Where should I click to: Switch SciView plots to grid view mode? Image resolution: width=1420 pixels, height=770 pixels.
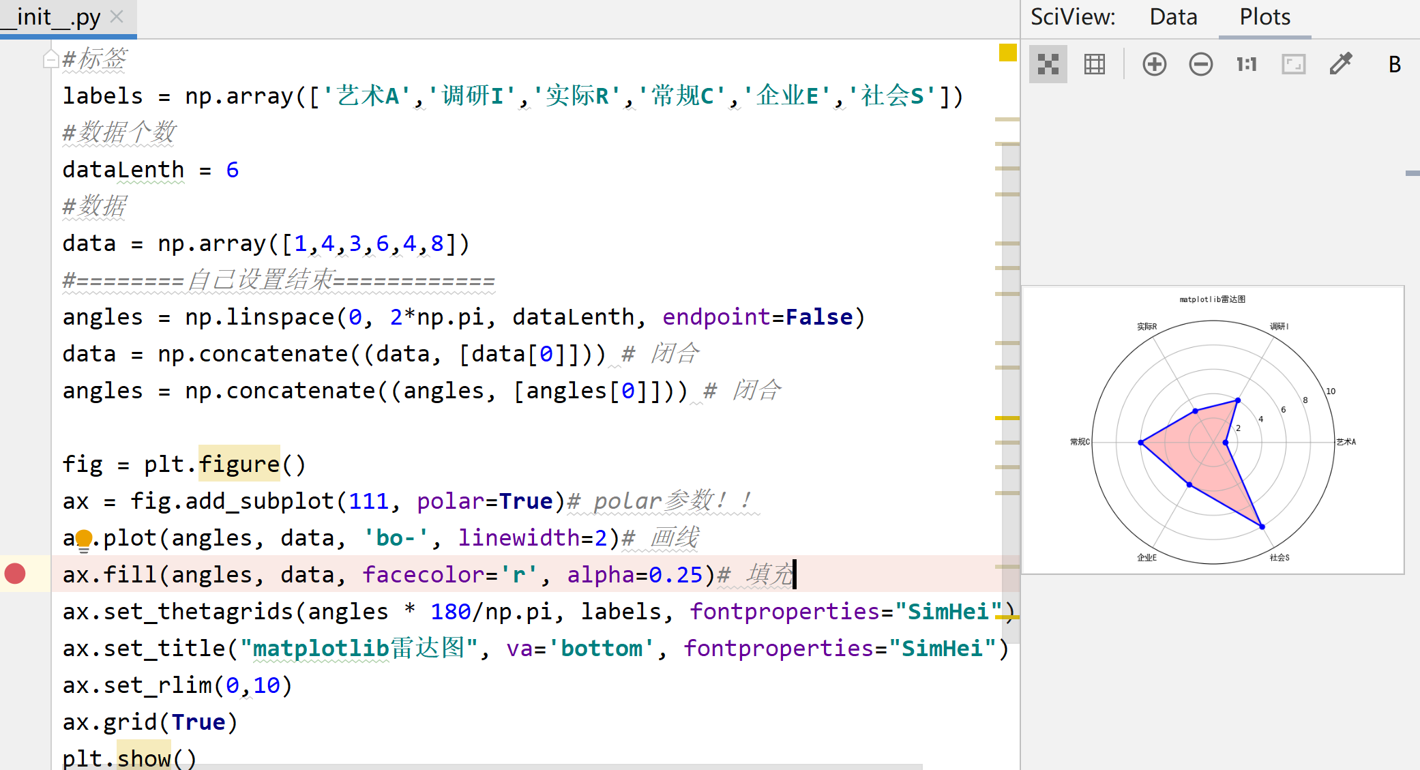[x=1094, y=63]
